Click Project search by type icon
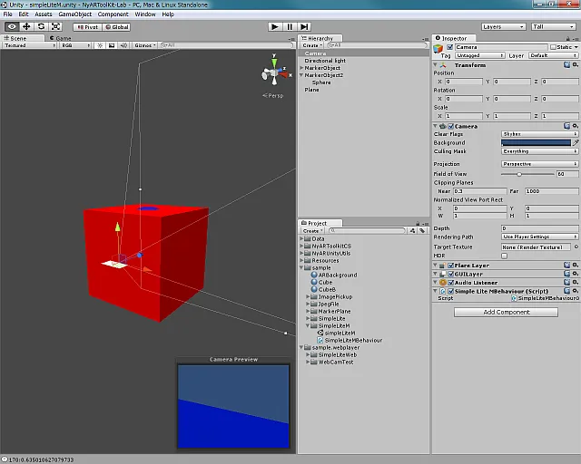Viewport: 581px width, 464px height. coord(412,230)
